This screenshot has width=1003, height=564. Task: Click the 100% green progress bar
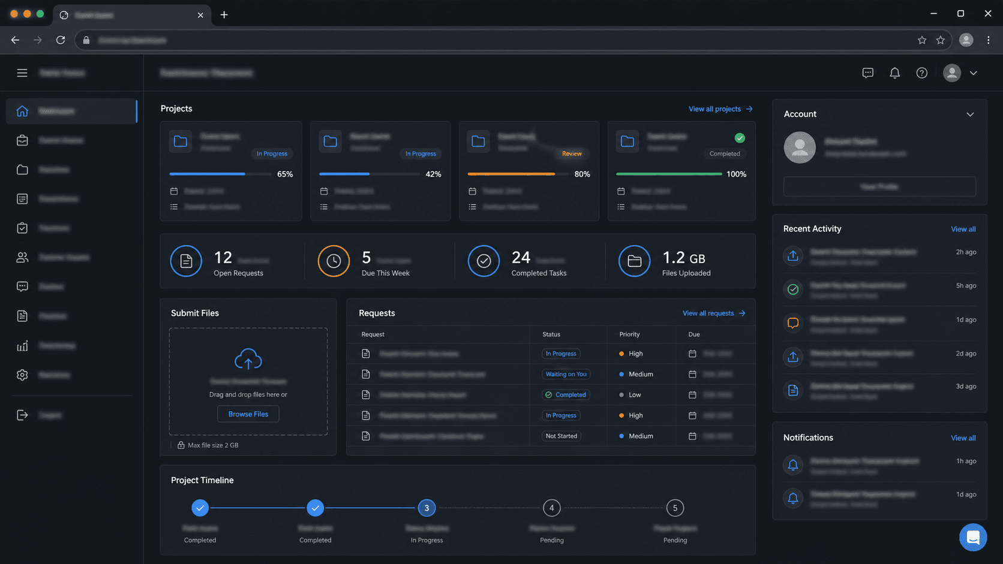click(669, 174)
